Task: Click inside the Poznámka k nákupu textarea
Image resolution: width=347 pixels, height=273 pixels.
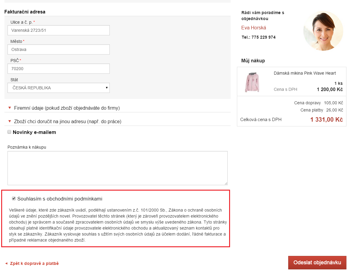Action: [118, 168]
